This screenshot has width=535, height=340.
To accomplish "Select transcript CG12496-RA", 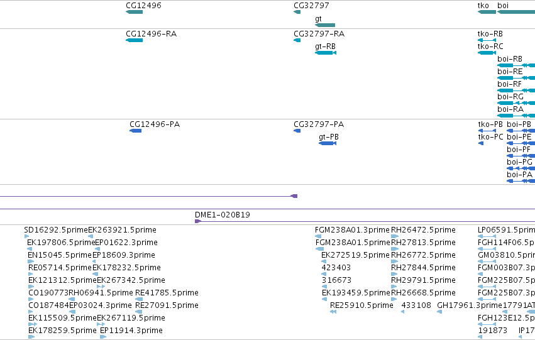I will [x=151, y=34].
